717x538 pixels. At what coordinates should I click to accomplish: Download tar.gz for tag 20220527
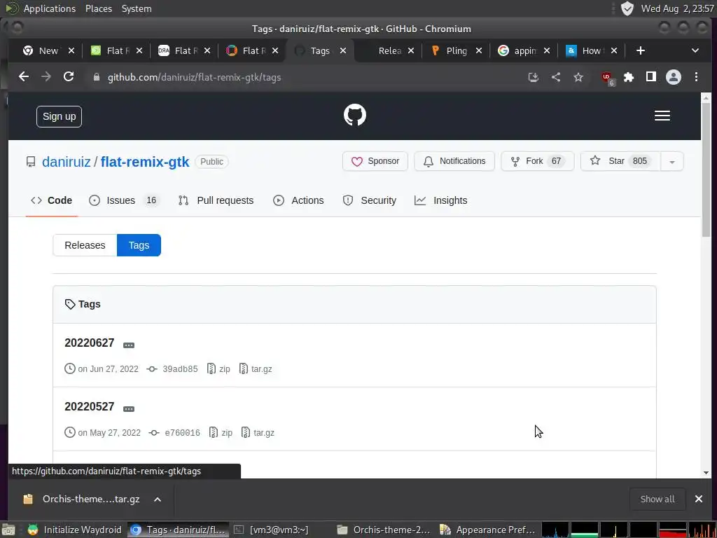click(258, 433)
